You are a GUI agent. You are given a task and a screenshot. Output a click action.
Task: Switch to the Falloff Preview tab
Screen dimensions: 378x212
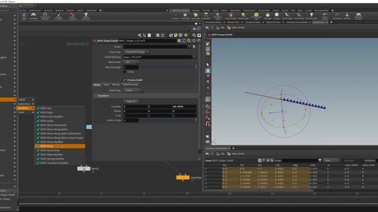pos(130,85)
